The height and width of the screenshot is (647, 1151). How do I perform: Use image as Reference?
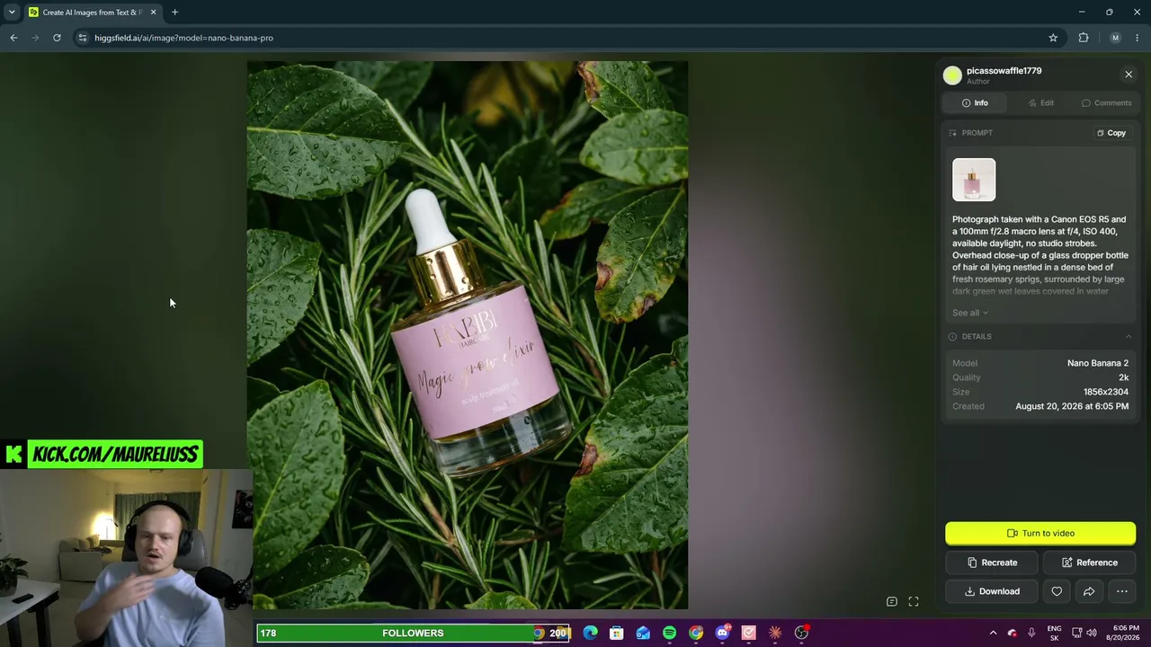[1090, 563]
